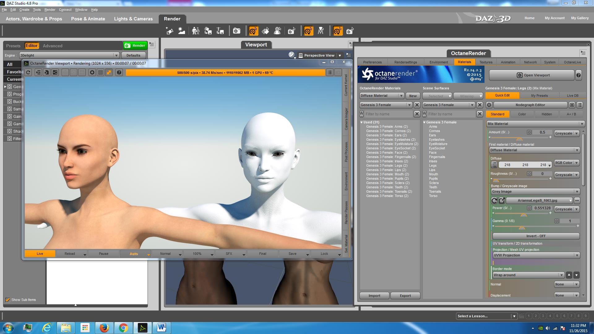Click the gear icon beside Nodegraph Editor
Screen dimensions: 594x334
pyautogui.click(x=489, y=105)
